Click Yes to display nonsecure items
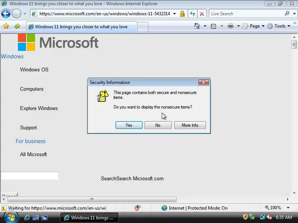The image size is (298, 223). coord(129,125)
